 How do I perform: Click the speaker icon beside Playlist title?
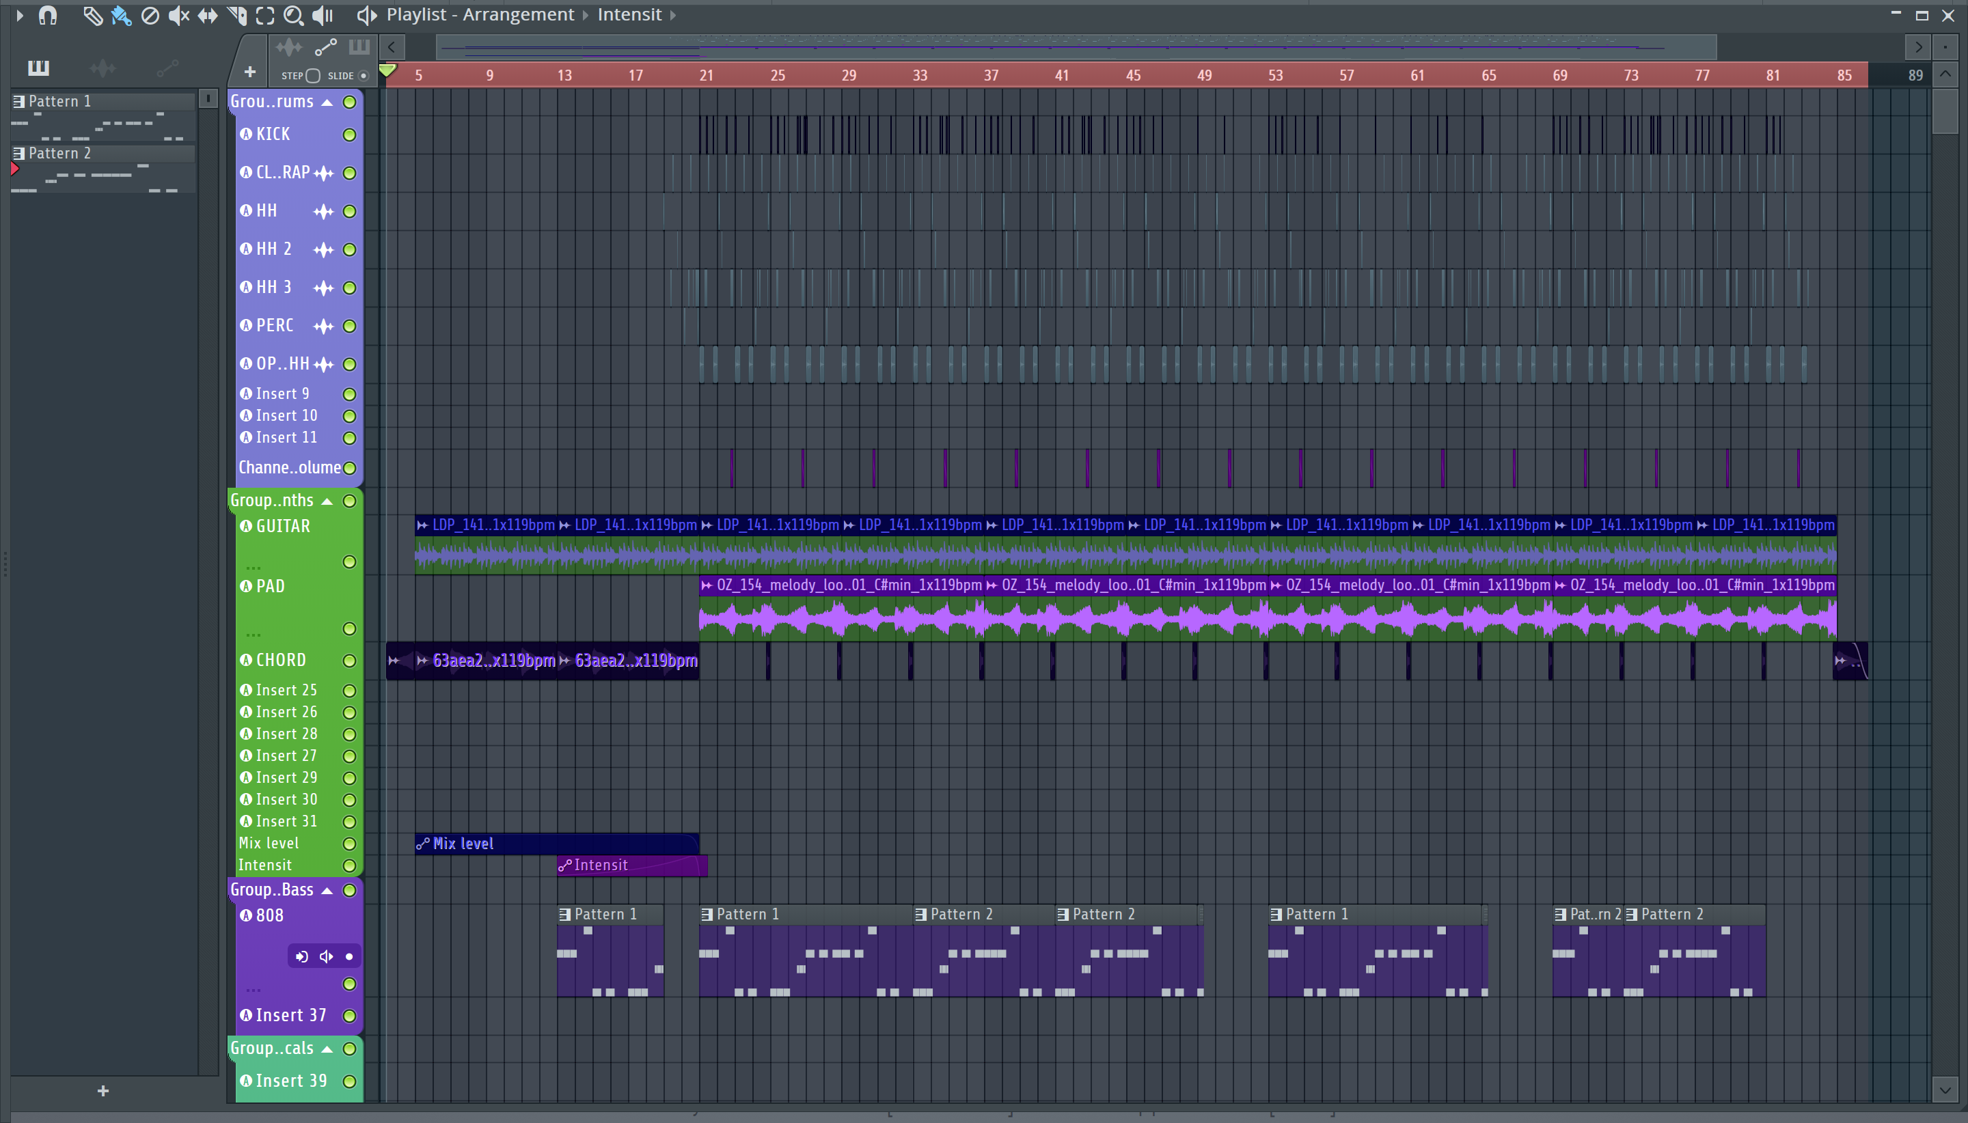click(x=366, y=14)
